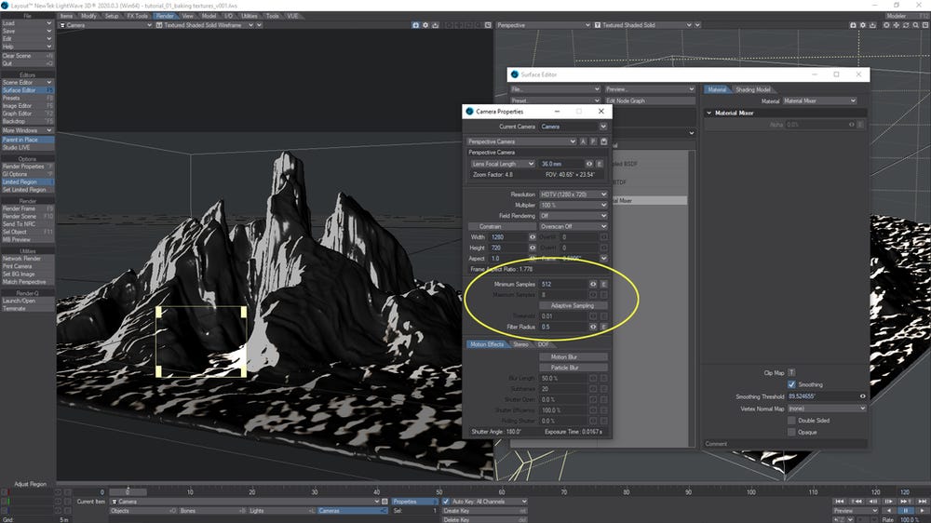Viewport: 931px width, 523px height.
Task: Enable Double Sided checkbox
Action: pos(791,421)
